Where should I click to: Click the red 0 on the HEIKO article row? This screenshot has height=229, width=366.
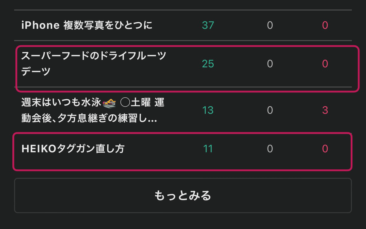pos(324,149)
